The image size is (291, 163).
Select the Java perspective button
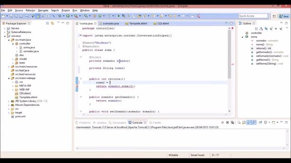tap(284, 16)
